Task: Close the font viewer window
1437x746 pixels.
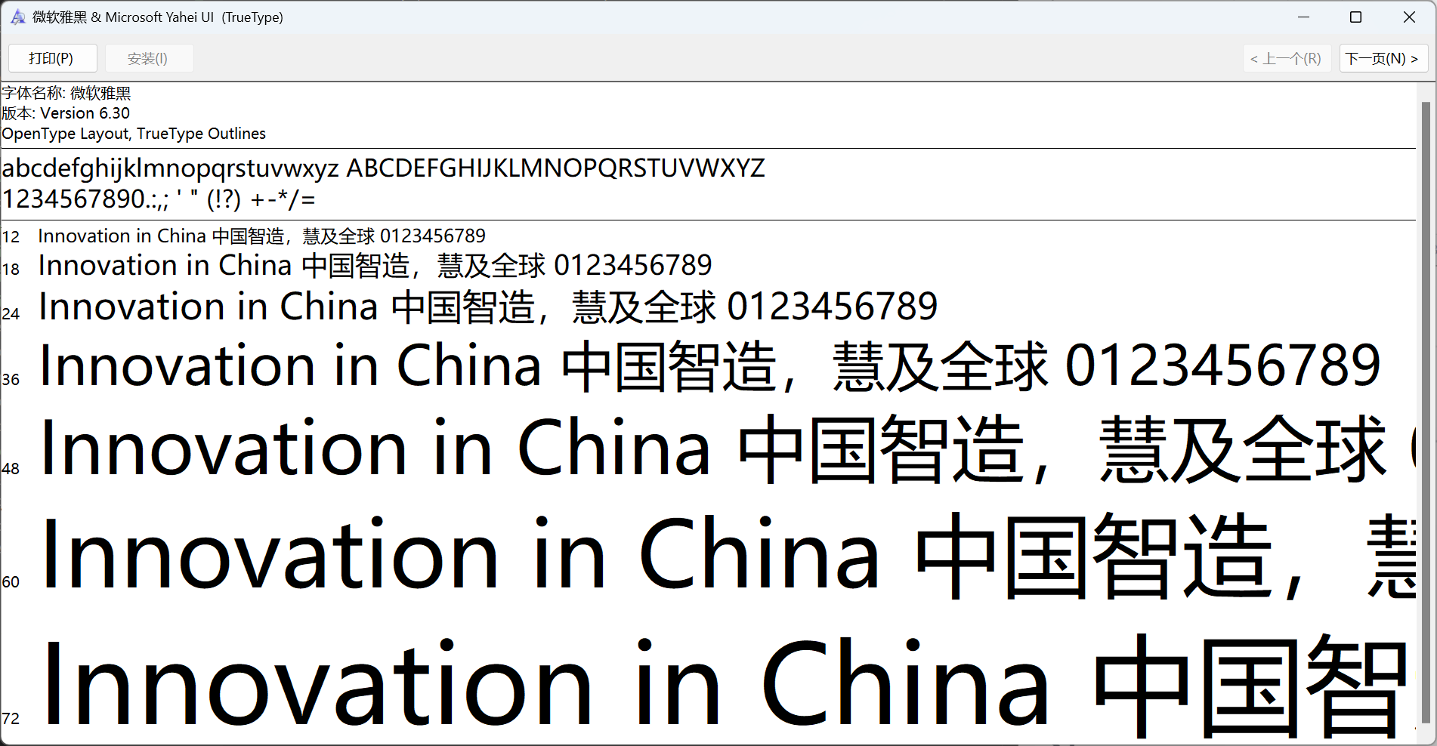Action: click(1409, 17)
